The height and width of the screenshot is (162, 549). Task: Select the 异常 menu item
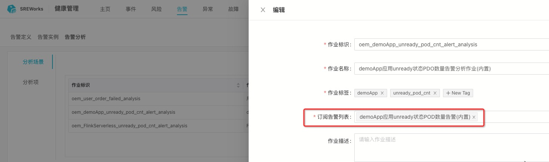point(208,9)
